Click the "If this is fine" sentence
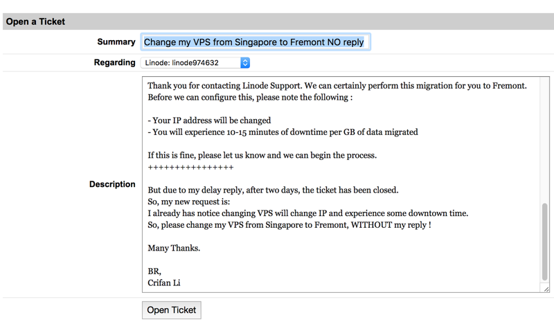554x331 pixels. (262, 155)
